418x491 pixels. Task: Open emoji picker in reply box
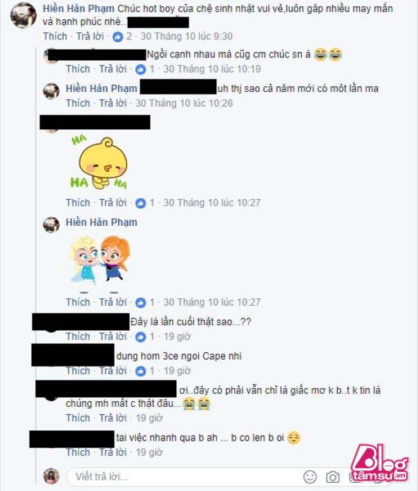click(310, 477)
